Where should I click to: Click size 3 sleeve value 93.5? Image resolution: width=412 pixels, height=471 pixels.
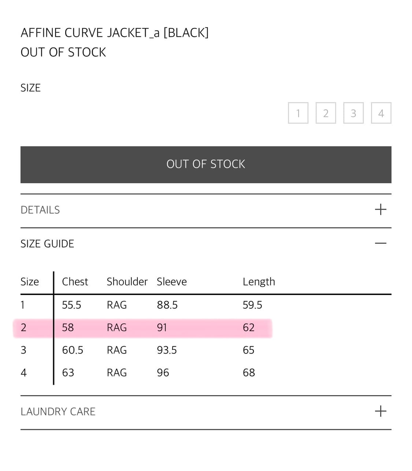(x=167, y=350)
